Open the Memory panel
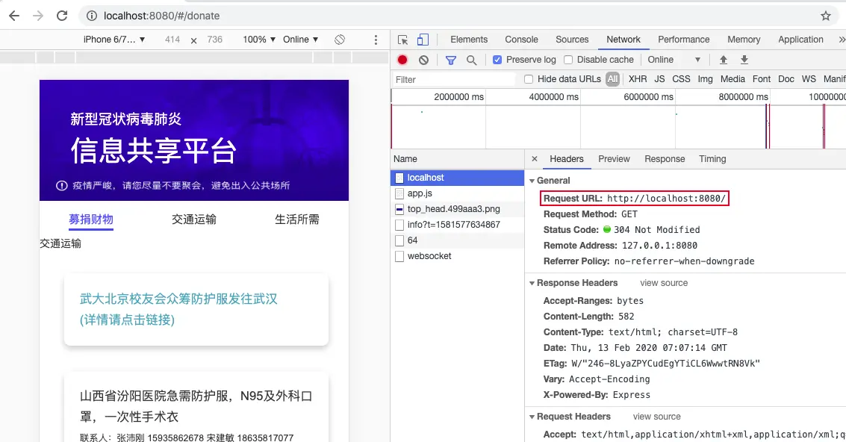This screenshot has width=846, height=442. click(744, 40)
